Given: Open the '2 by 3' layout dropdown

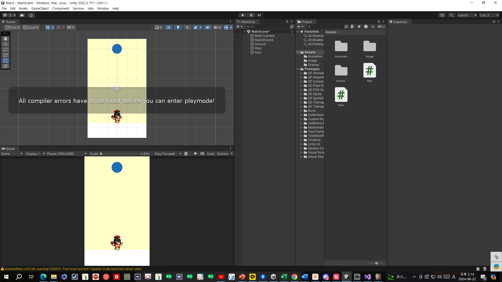Looking at the screenshot, I should tap(489, 15).
